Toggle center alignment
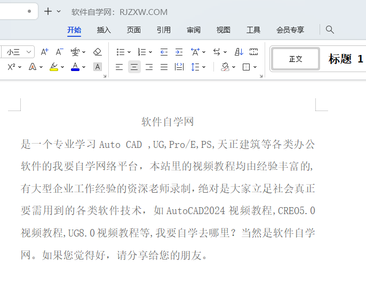The height and width of the screenshot is (291, 366). click(x=134, y=67)
